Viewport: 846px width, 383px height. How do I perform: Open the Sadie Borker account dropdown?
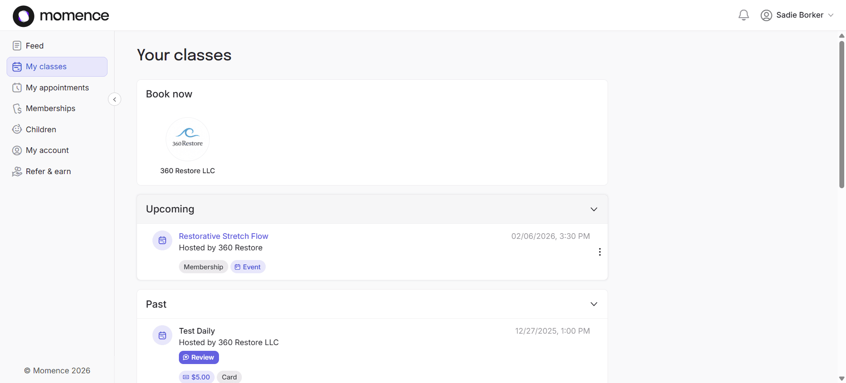tap(798, 15)
